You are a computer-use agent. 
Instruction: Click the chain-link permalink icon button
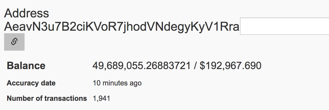tap(14, 42)
